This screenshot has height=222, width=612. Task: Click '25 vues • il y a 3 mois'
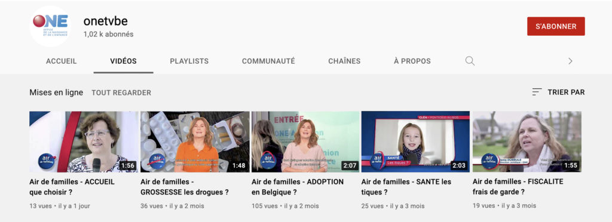point(393,206)
